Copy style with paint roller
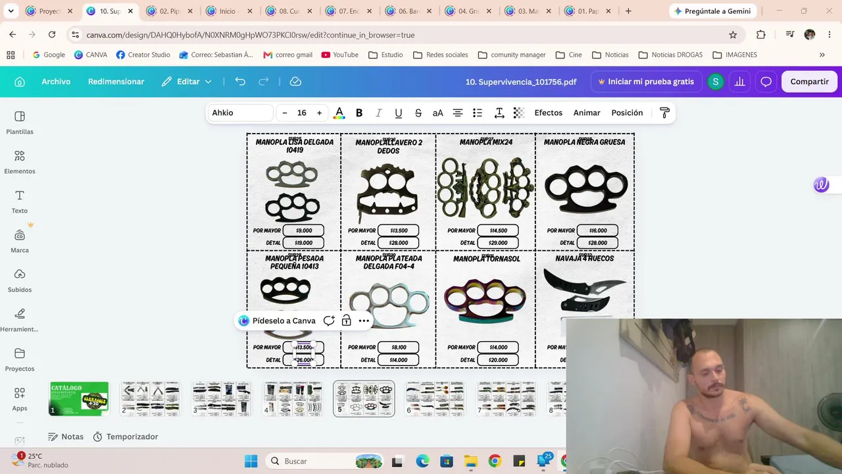 click(664, 113)
